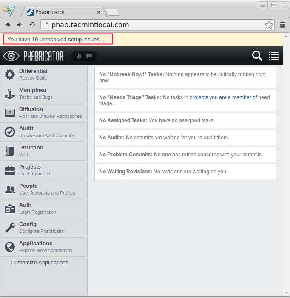Open Config Configure Phabricator
This screenshot has width=290, height=298.
[44, 228]
